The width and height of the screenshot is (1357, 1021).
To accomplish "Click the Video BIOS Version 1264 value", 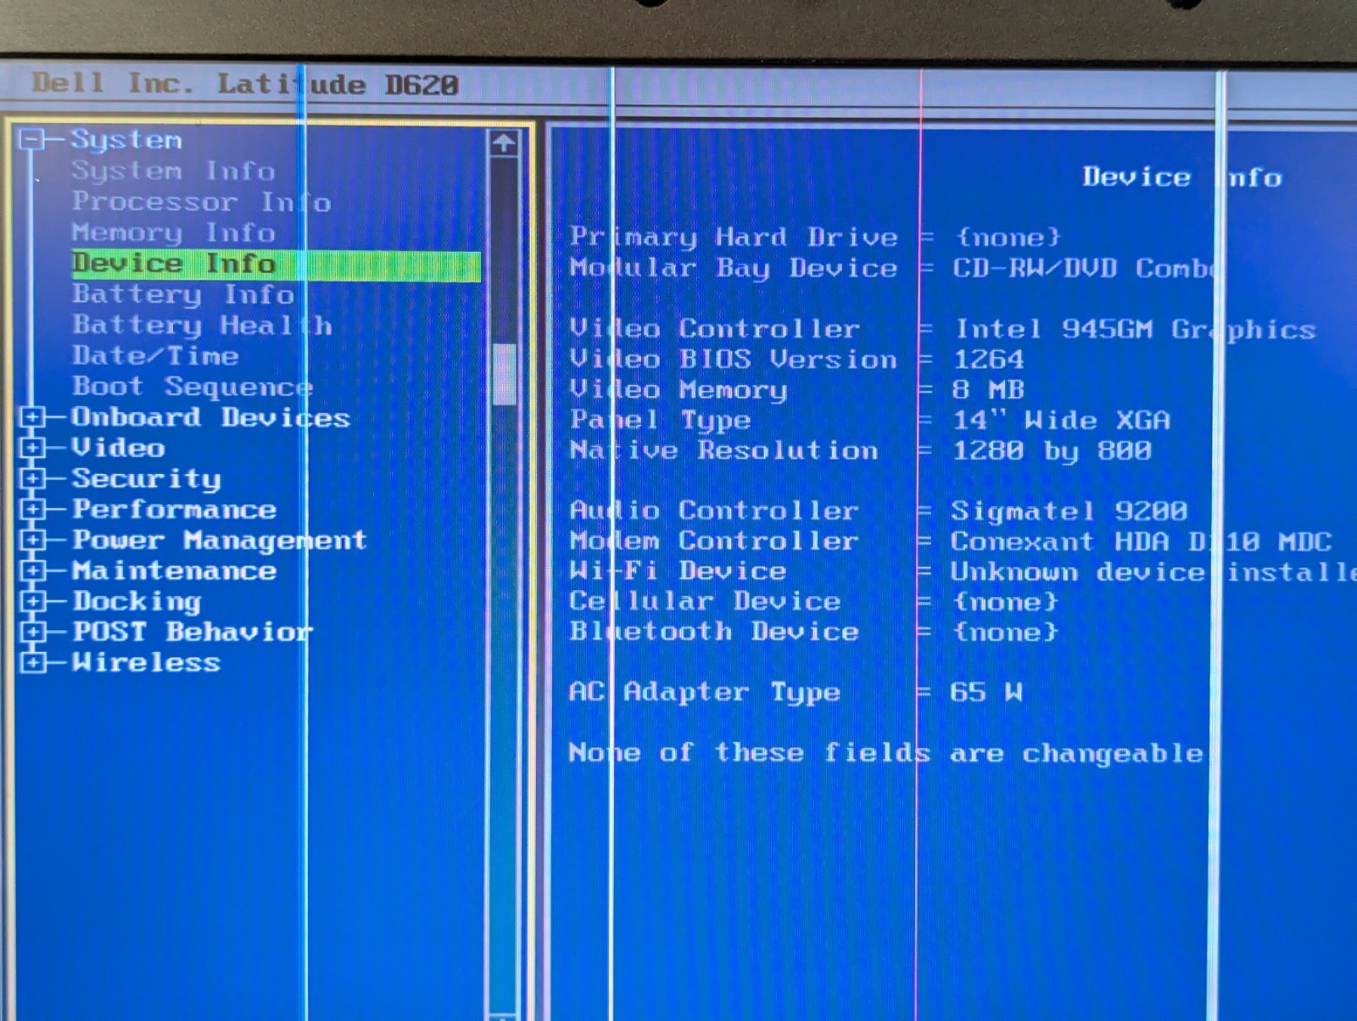I will [x=989, y=360].
